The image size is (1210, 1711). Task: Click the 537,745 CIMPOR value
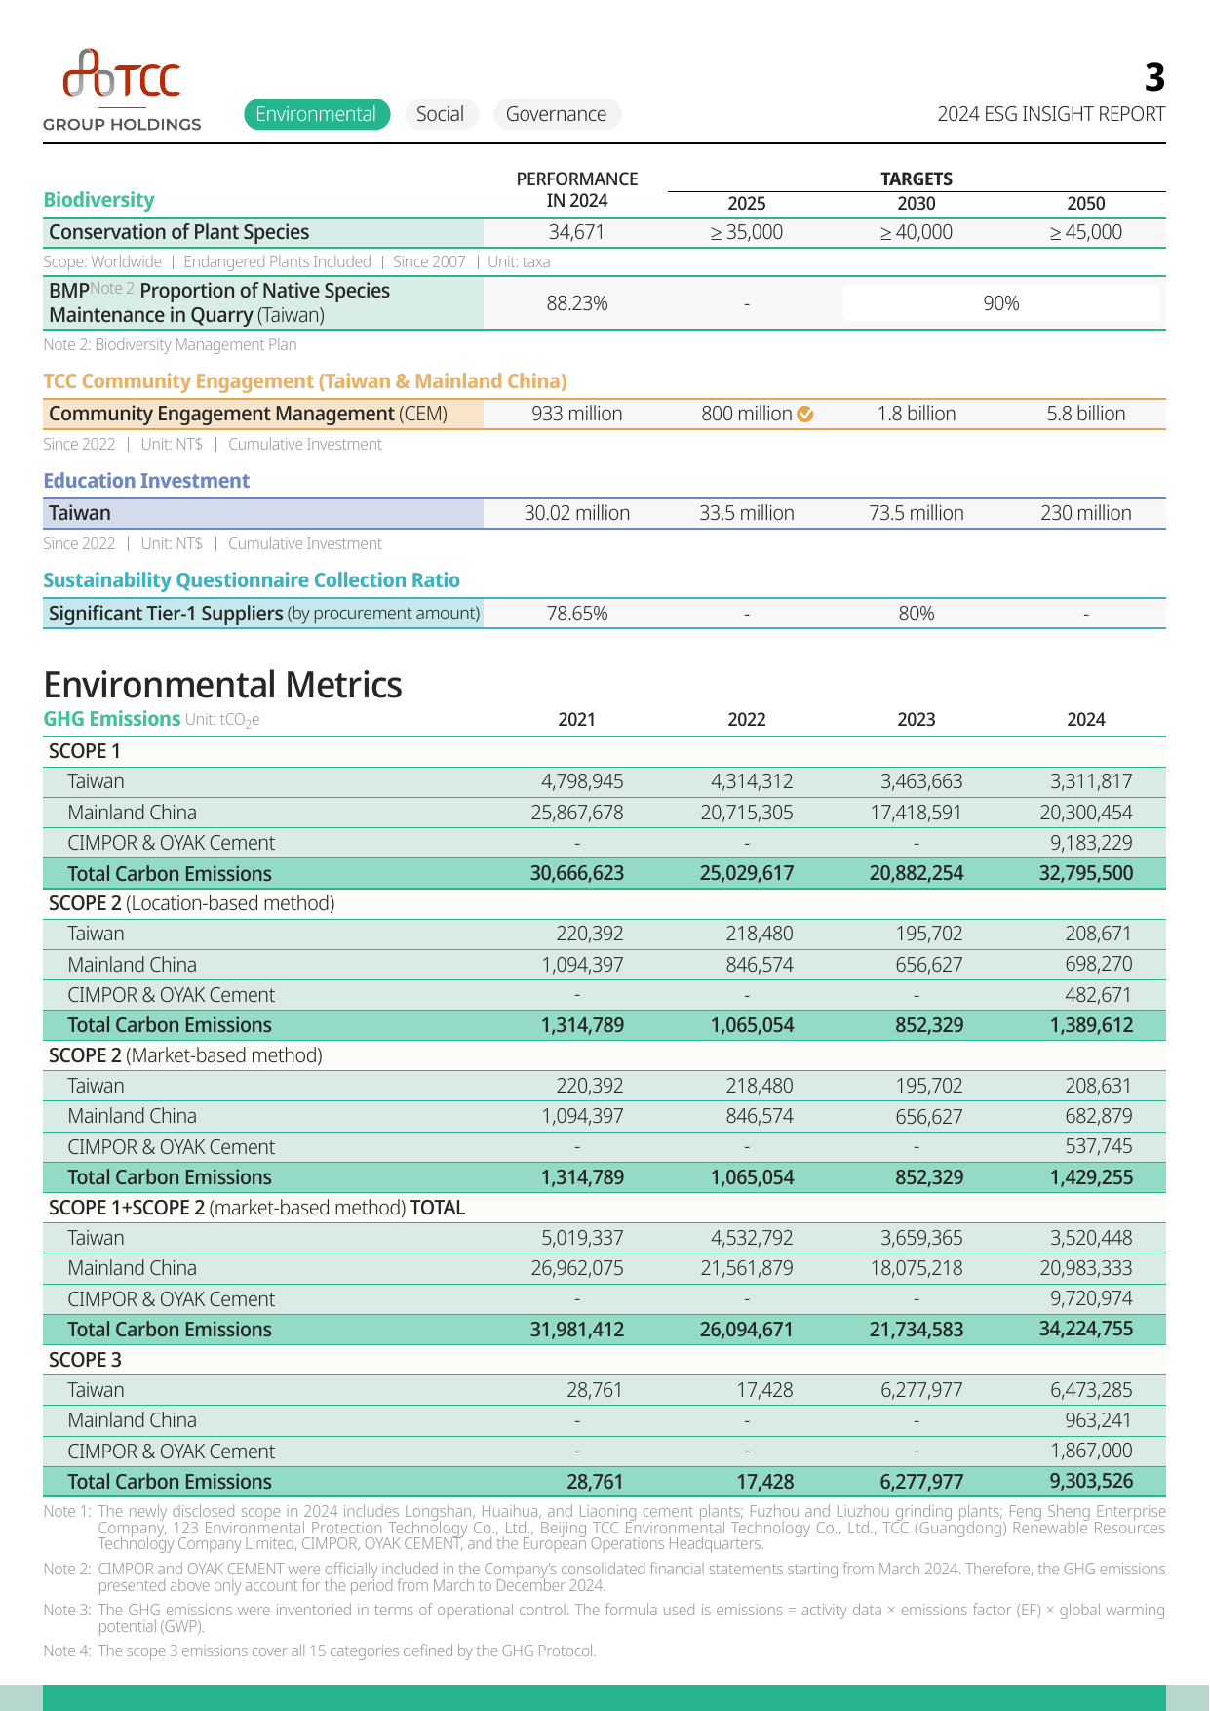pos(1099,1147)
